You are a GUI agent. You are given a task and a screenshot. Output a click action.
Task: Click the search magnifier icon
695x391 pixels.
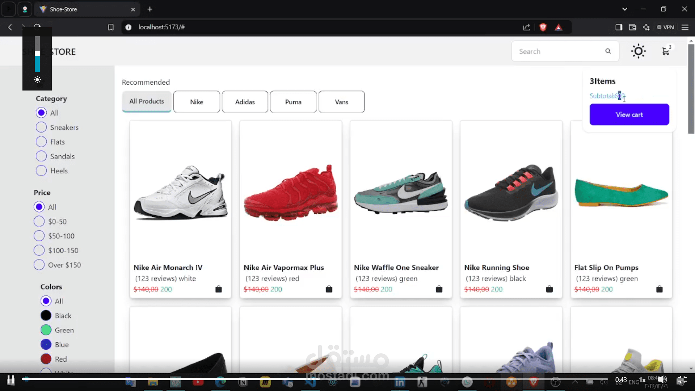608,51
